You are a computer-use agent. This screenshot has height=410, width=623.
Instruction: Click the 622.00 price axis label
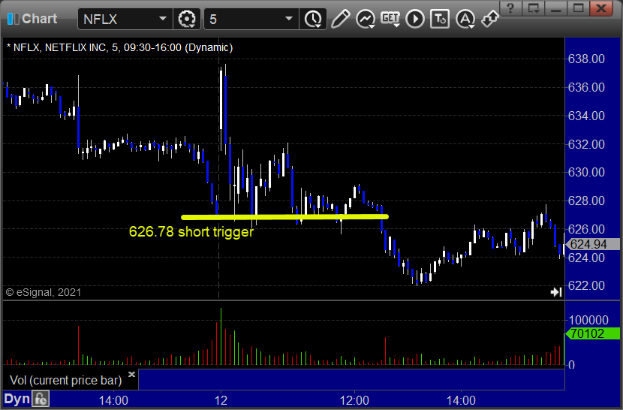point(586,285)
